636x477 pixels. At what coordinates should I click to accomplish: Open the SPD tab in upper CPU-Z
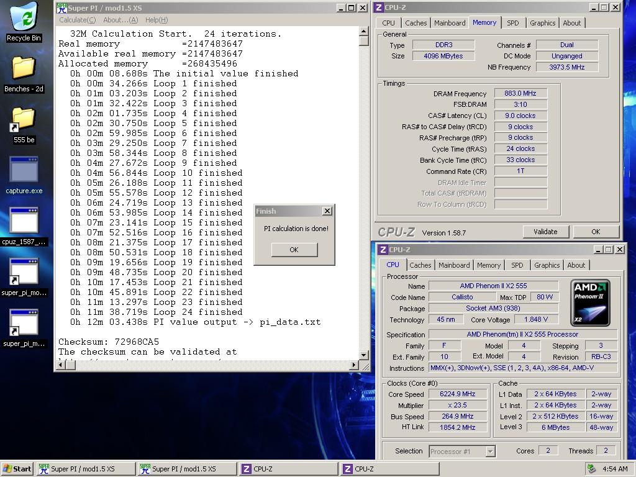(x=512, y=23)
